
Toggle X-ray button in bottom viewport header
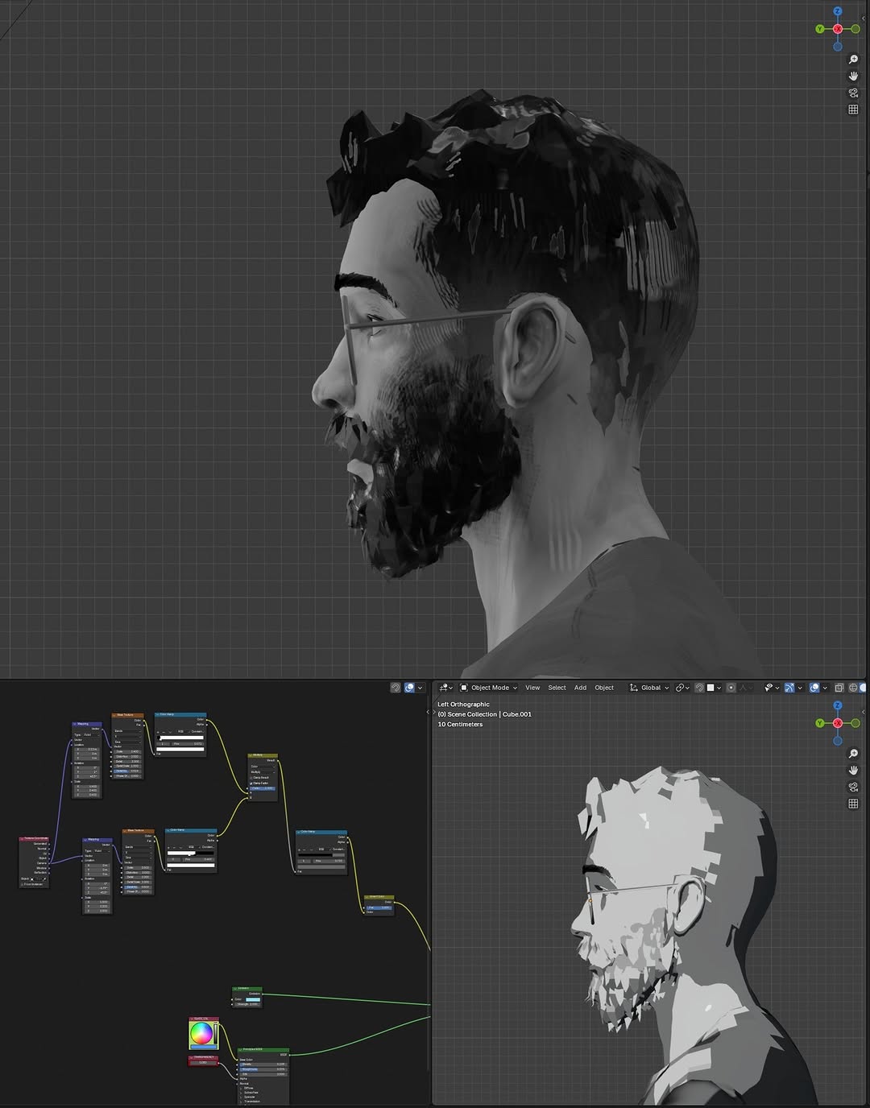(839, 688)
